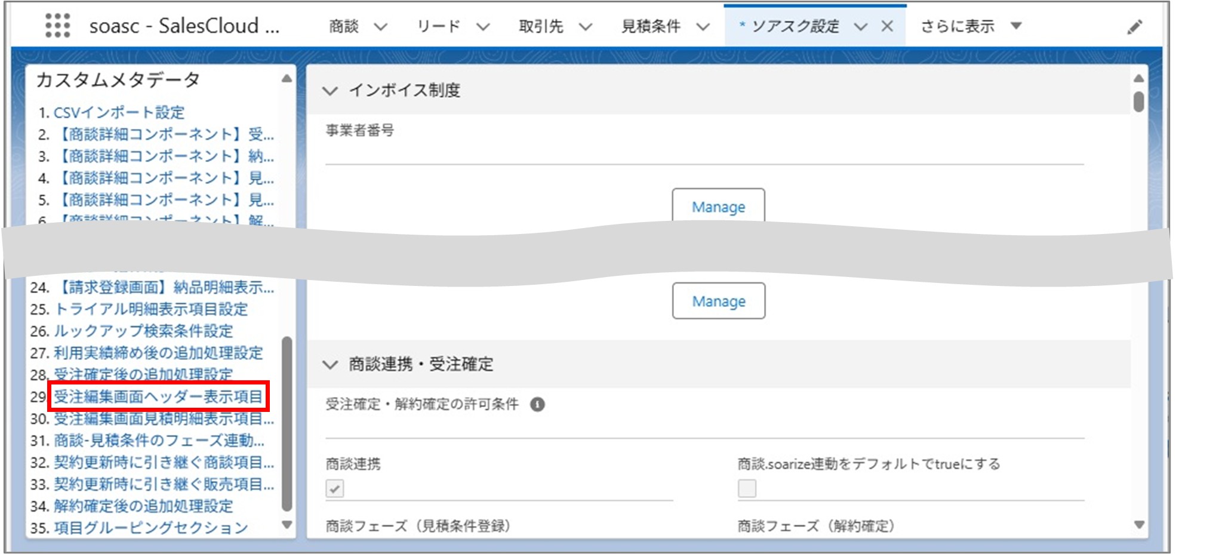Click the upper Manage button

(x=718, y=207)
